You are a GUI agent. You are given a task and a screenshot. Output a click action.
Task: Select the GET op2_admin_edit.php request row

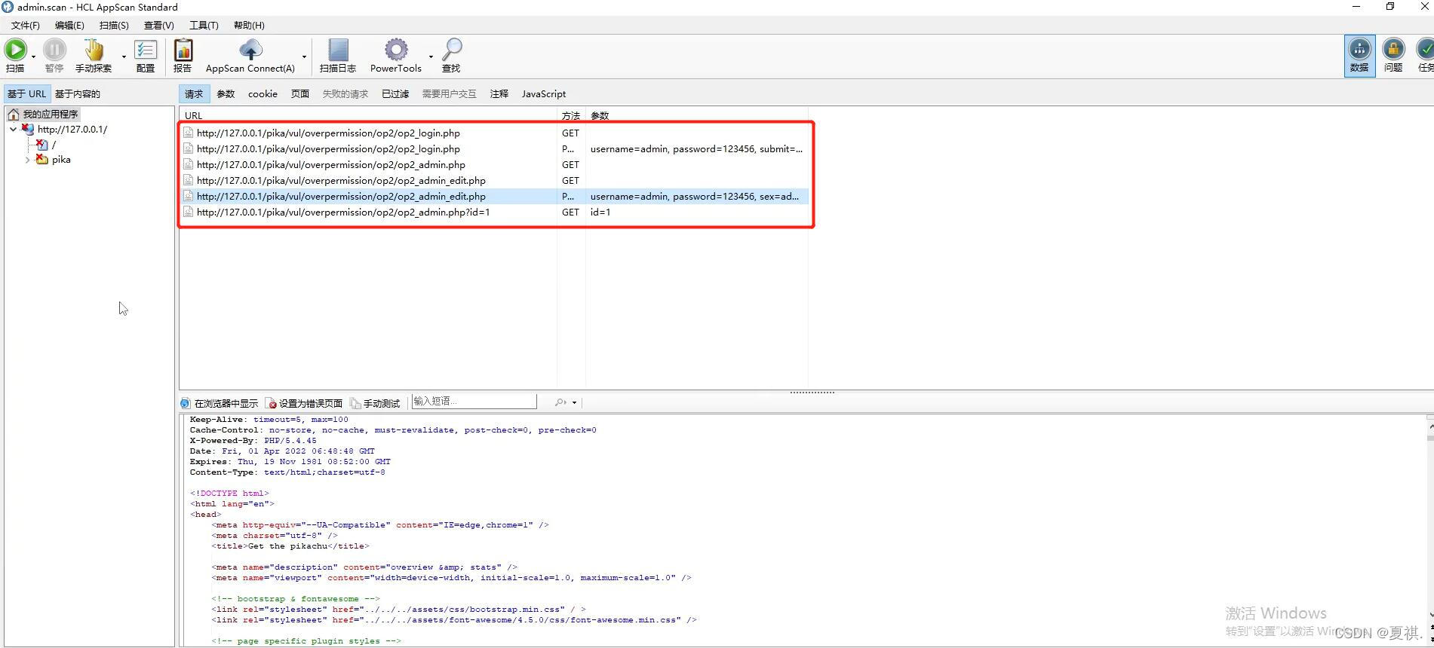495,180
